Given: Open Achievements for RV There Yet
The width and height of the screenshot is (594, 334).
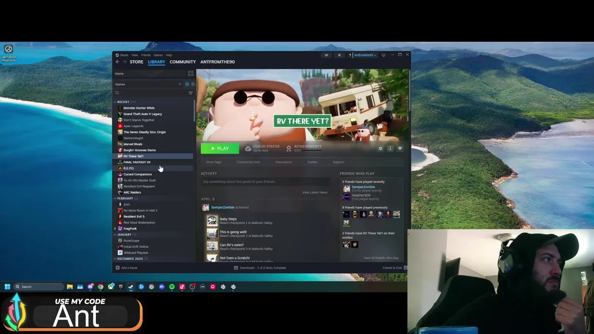Looking at the screenshot, I should click(x=303, y=148).
